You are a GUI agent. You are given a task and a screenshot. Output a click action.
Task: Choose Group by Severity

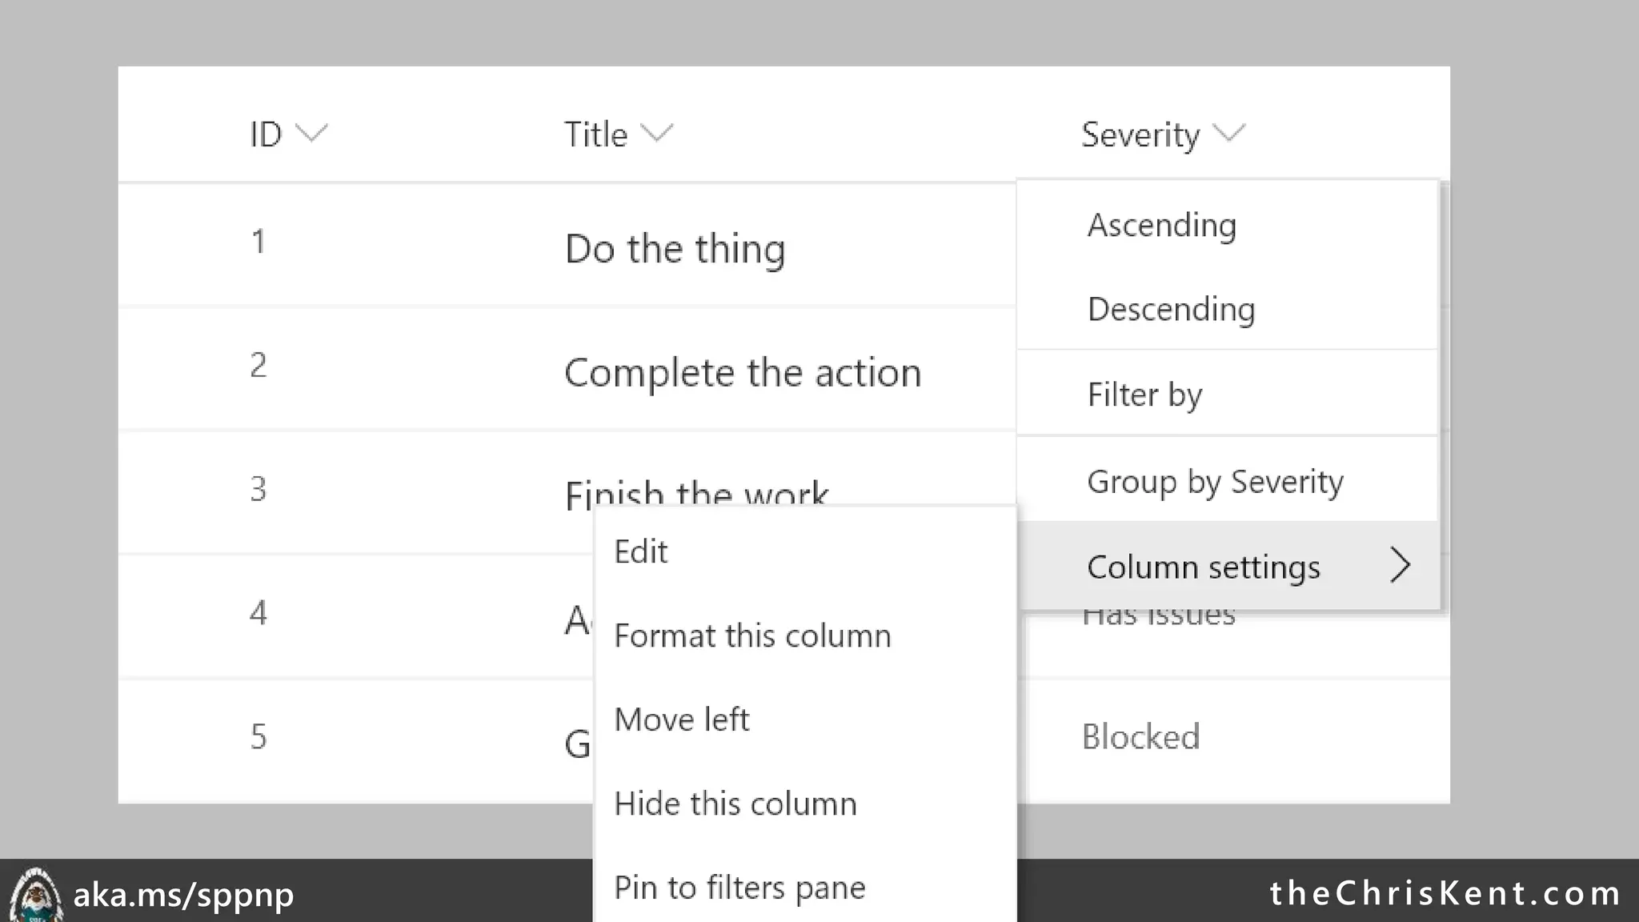point(1215,481)
